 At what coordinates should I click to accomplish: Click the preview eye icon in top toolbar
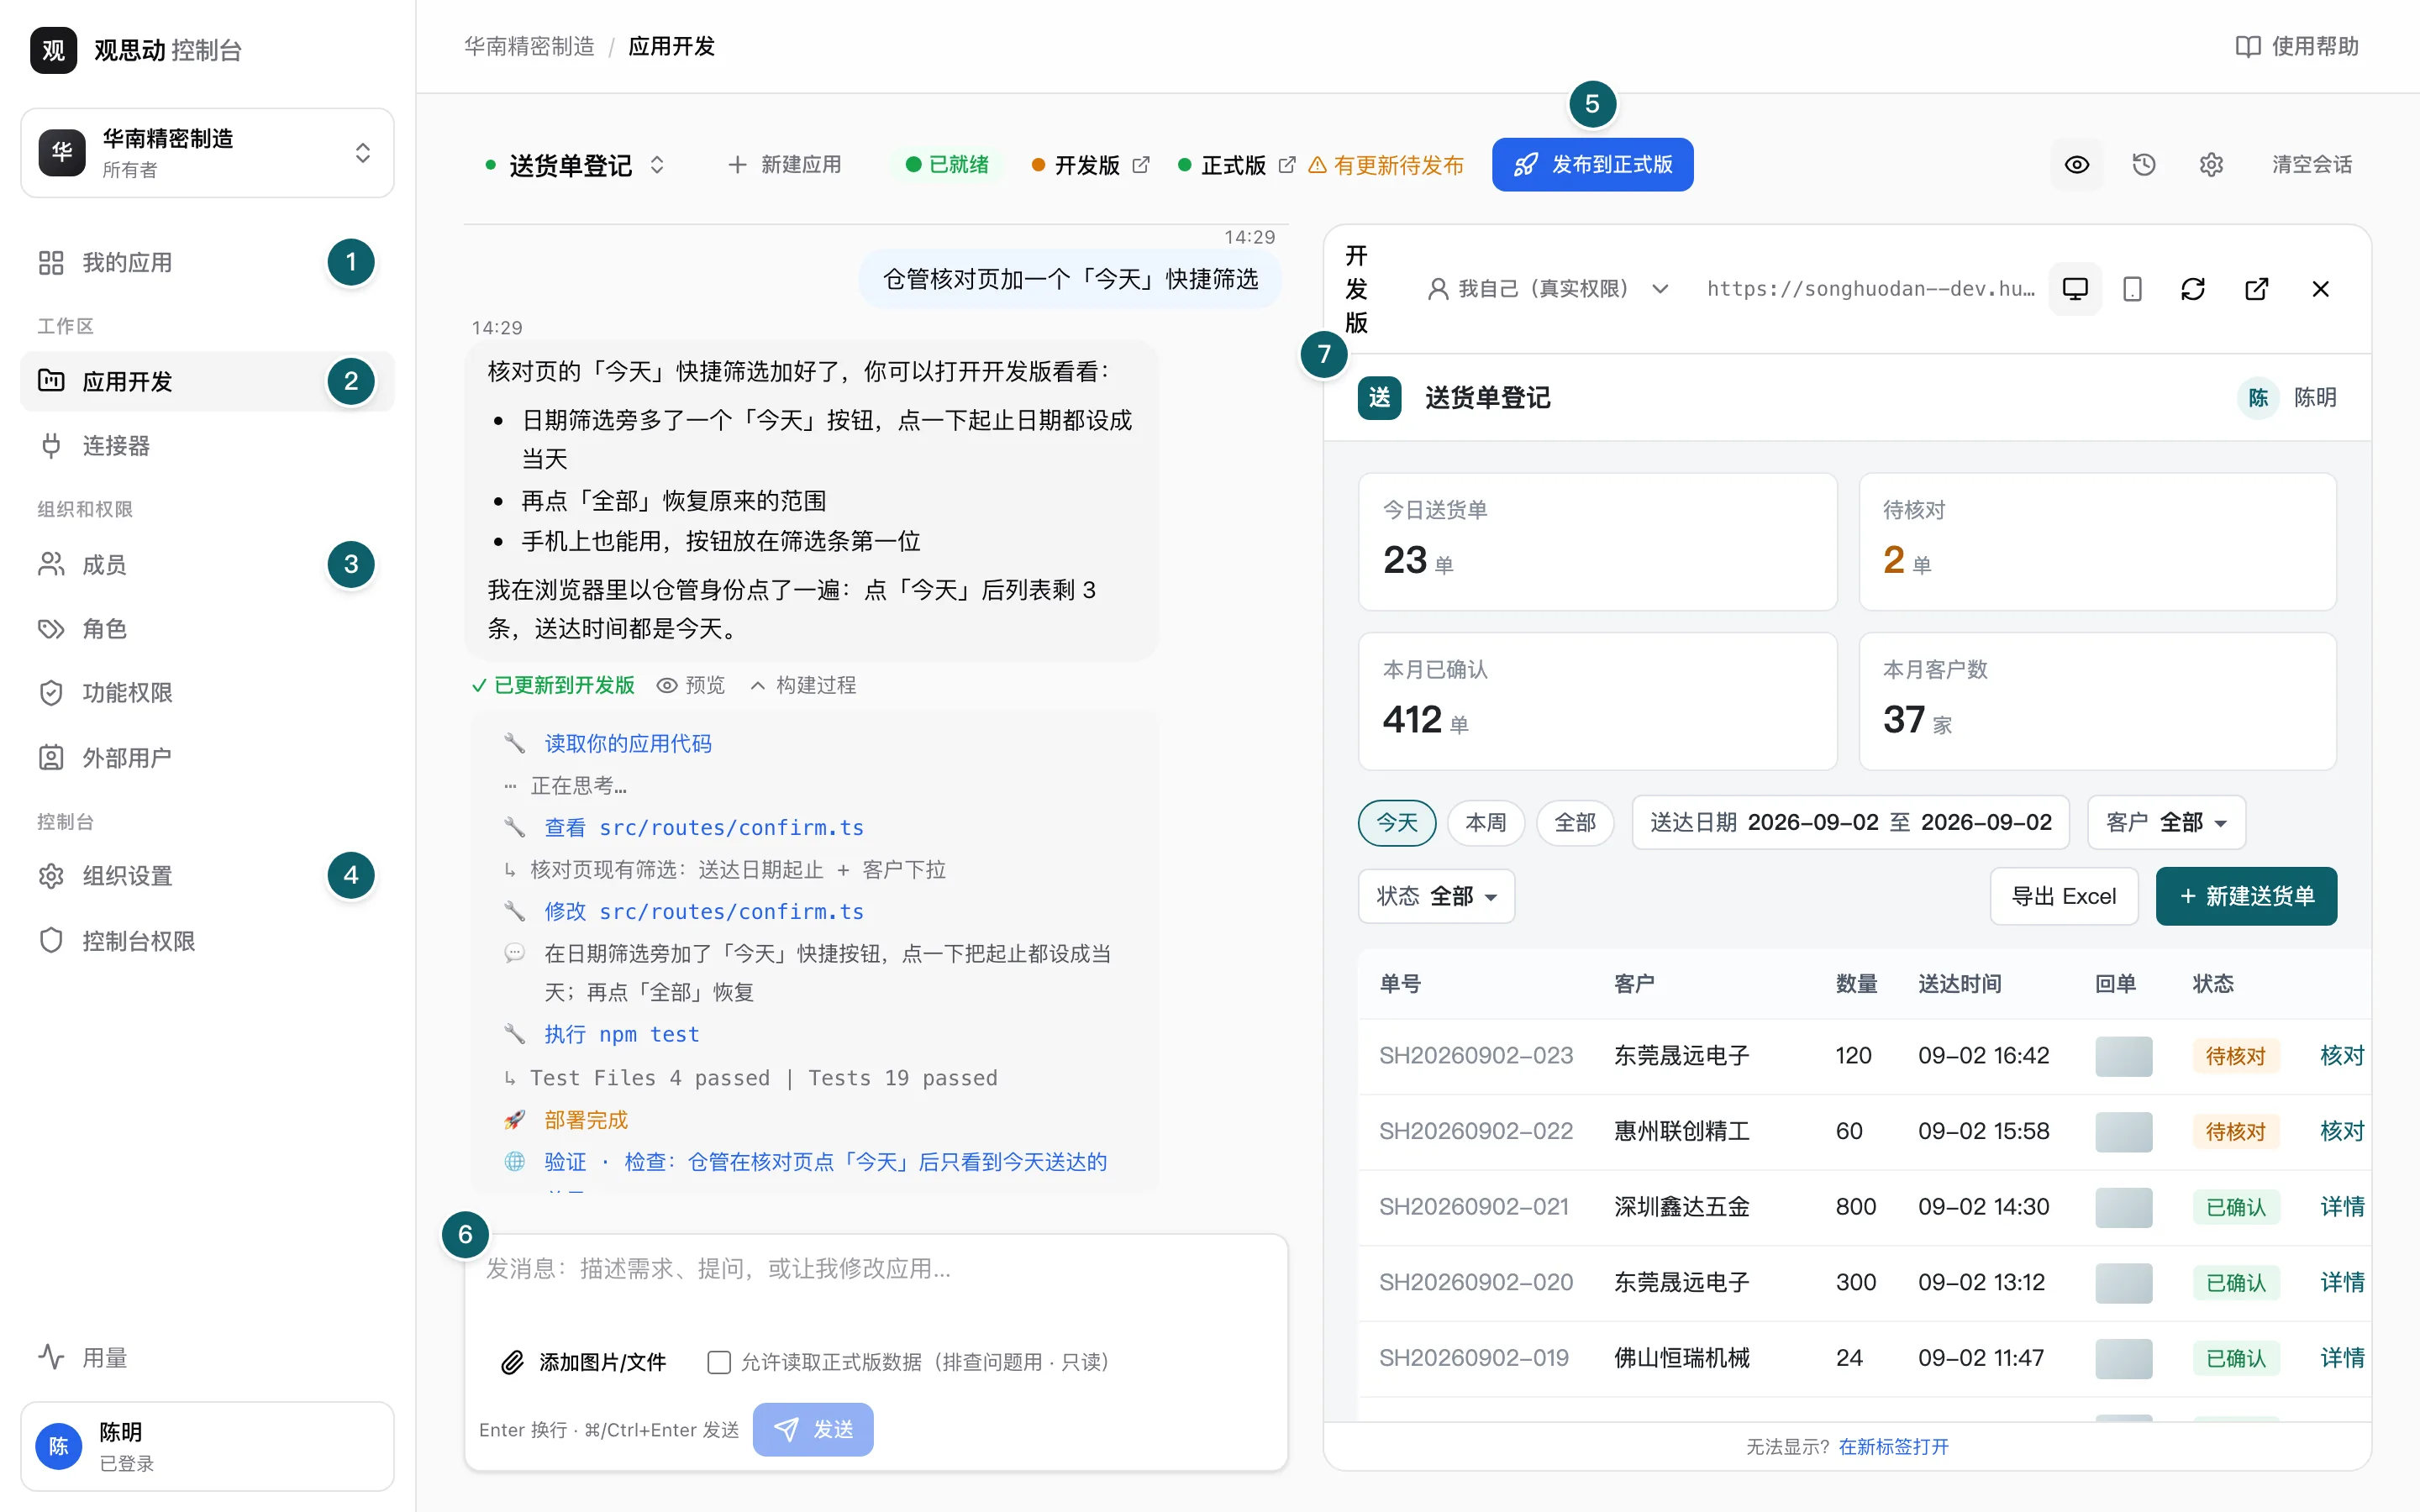tap(2076, 165)
